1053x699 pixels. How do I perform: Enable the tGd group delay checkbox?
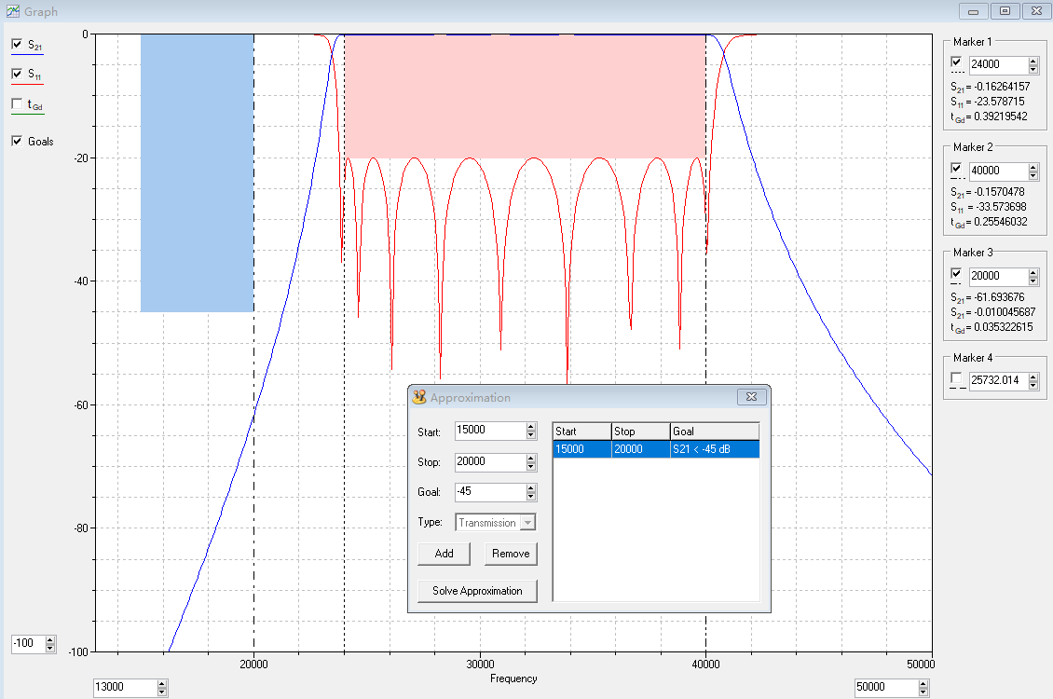[17, 104]
